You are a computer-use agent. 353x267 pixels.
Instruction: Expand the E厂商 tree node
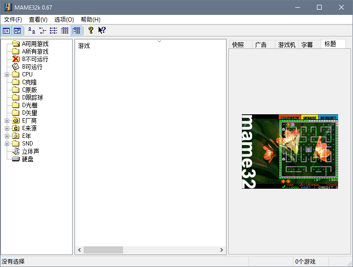point(7,121)
